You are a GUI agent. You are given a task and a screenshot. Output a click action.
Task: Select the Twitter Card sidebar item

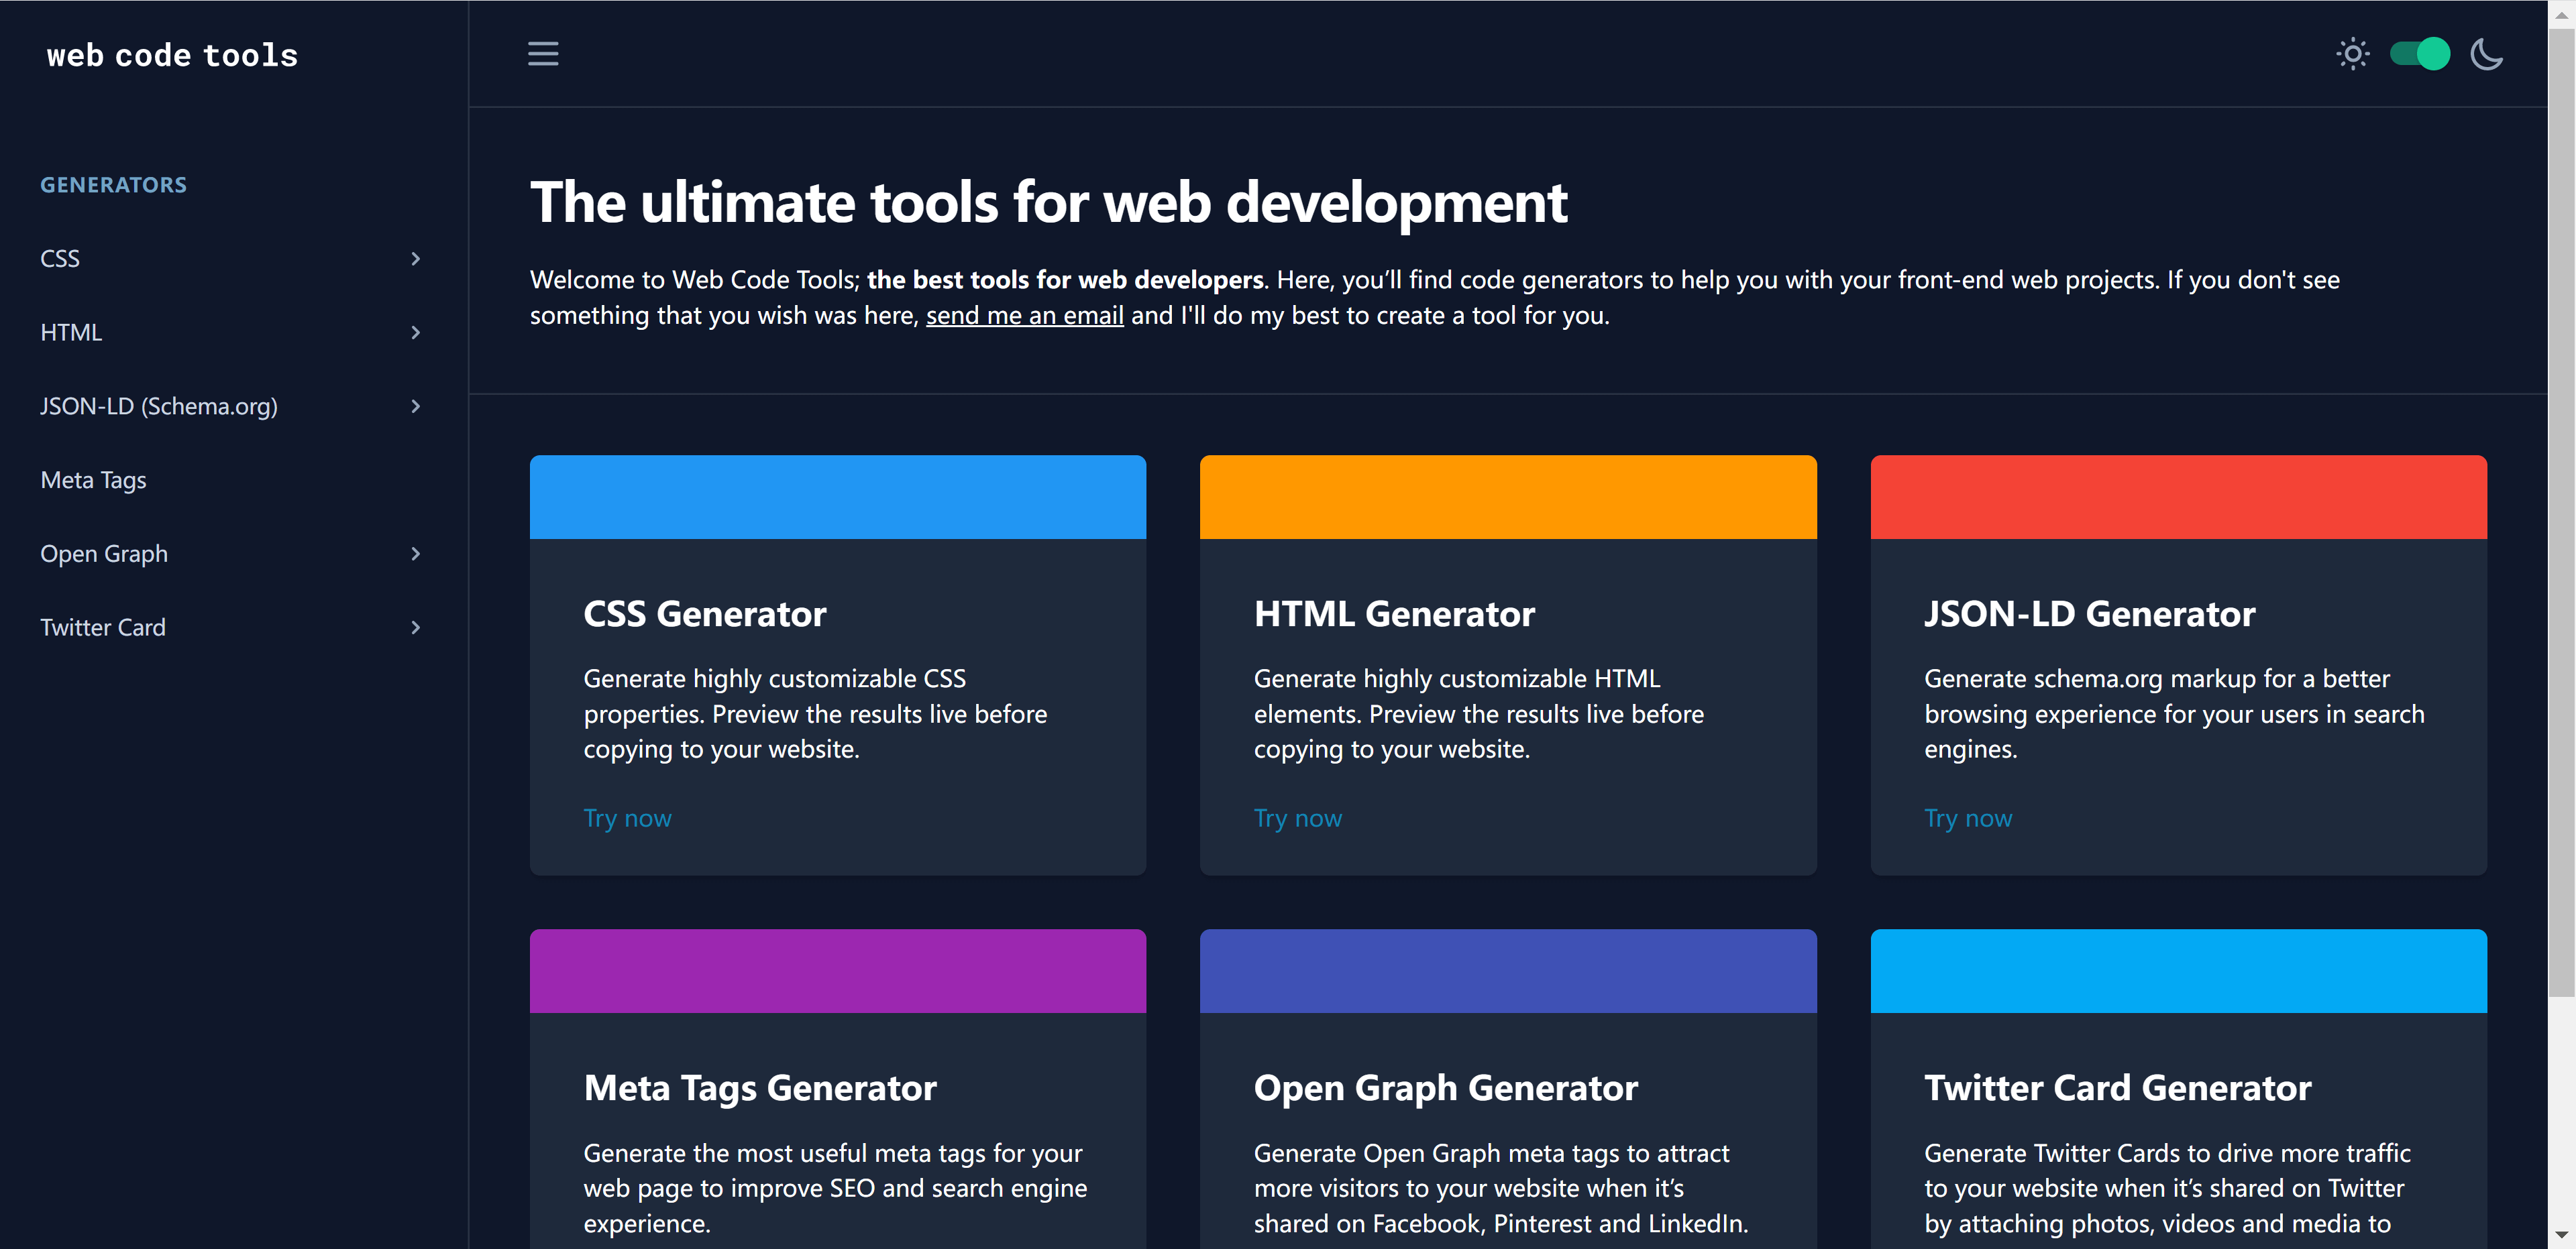point(103,628)
